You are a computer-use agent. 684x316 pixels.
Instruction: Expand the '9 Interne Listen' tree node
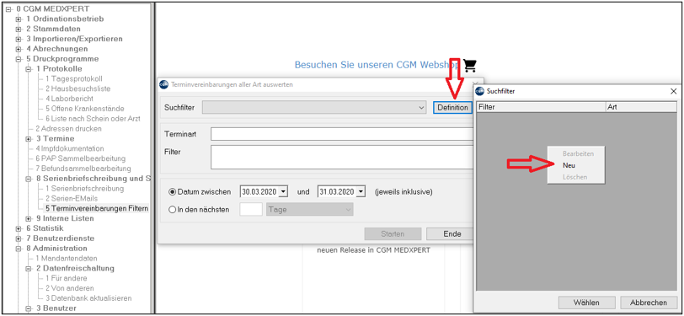tap(28, 218)
